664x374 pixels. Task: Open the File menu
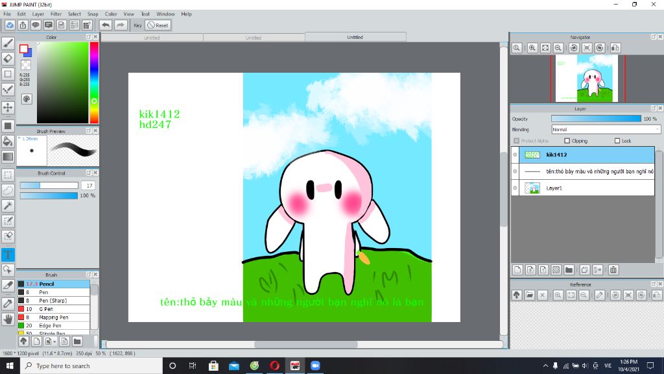pyautogui.click(x=7, y=14)
